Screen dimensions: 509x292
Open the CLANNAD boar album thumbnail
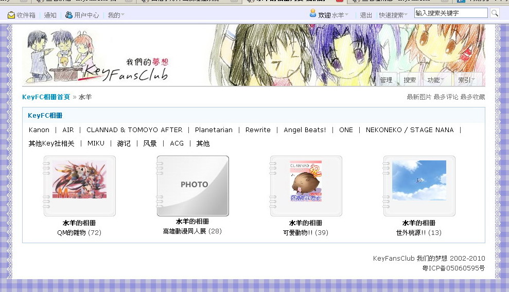click(306, 186)
